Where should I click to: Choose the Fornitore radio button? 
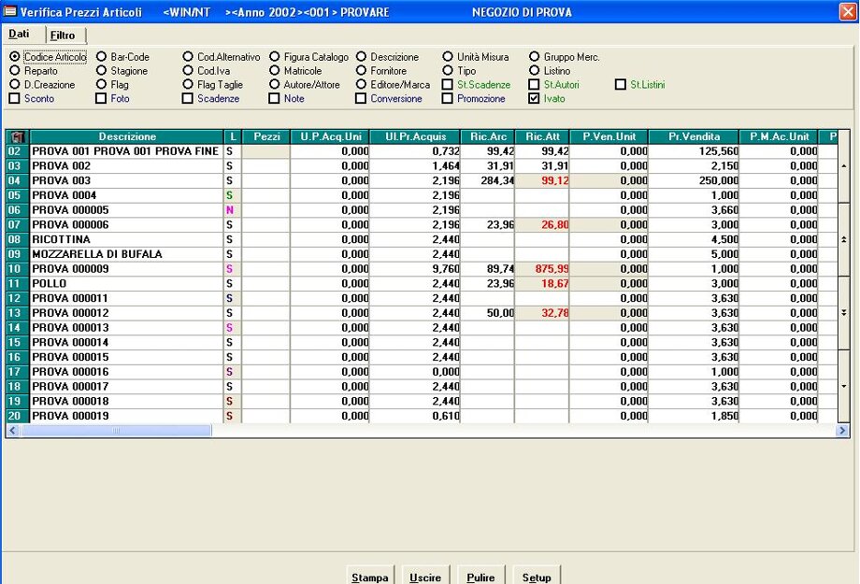(362, 71)
